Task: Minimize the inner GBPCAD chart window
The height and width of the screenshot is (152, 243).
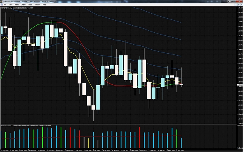Action: (236, 5)
